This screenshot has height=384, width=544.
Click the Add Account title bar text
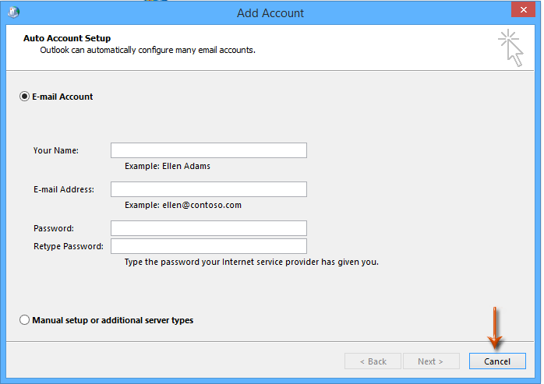[x=270, y=12]
